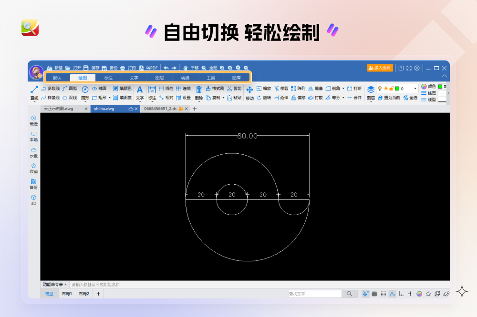Open the layer selection dropdown

[415, 88]
